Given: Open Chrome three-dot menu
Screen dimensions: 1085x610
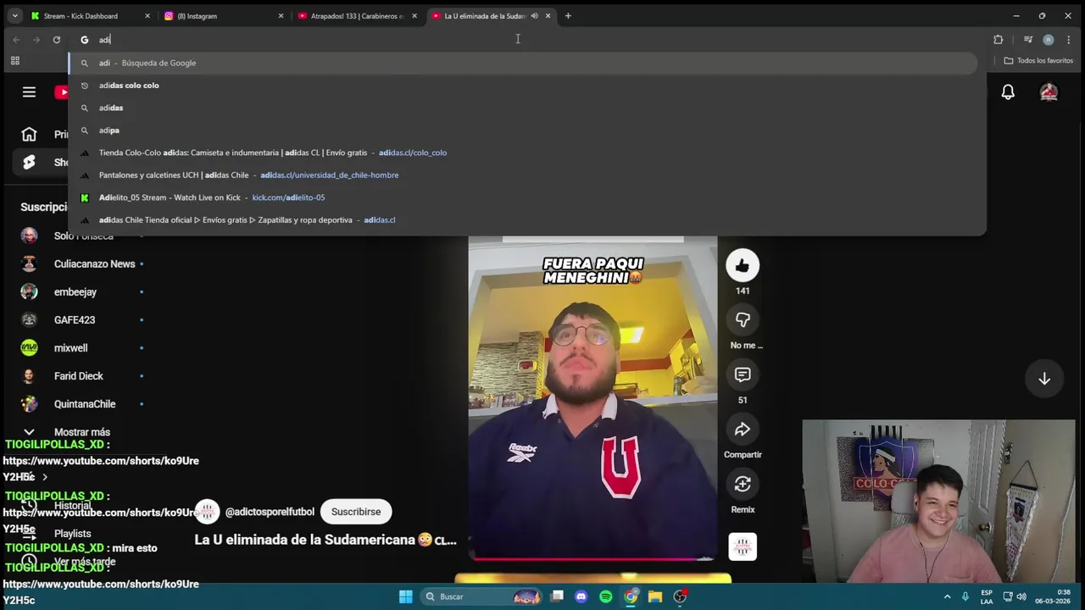Looking at the screenshot, I should pos(1068,40).
